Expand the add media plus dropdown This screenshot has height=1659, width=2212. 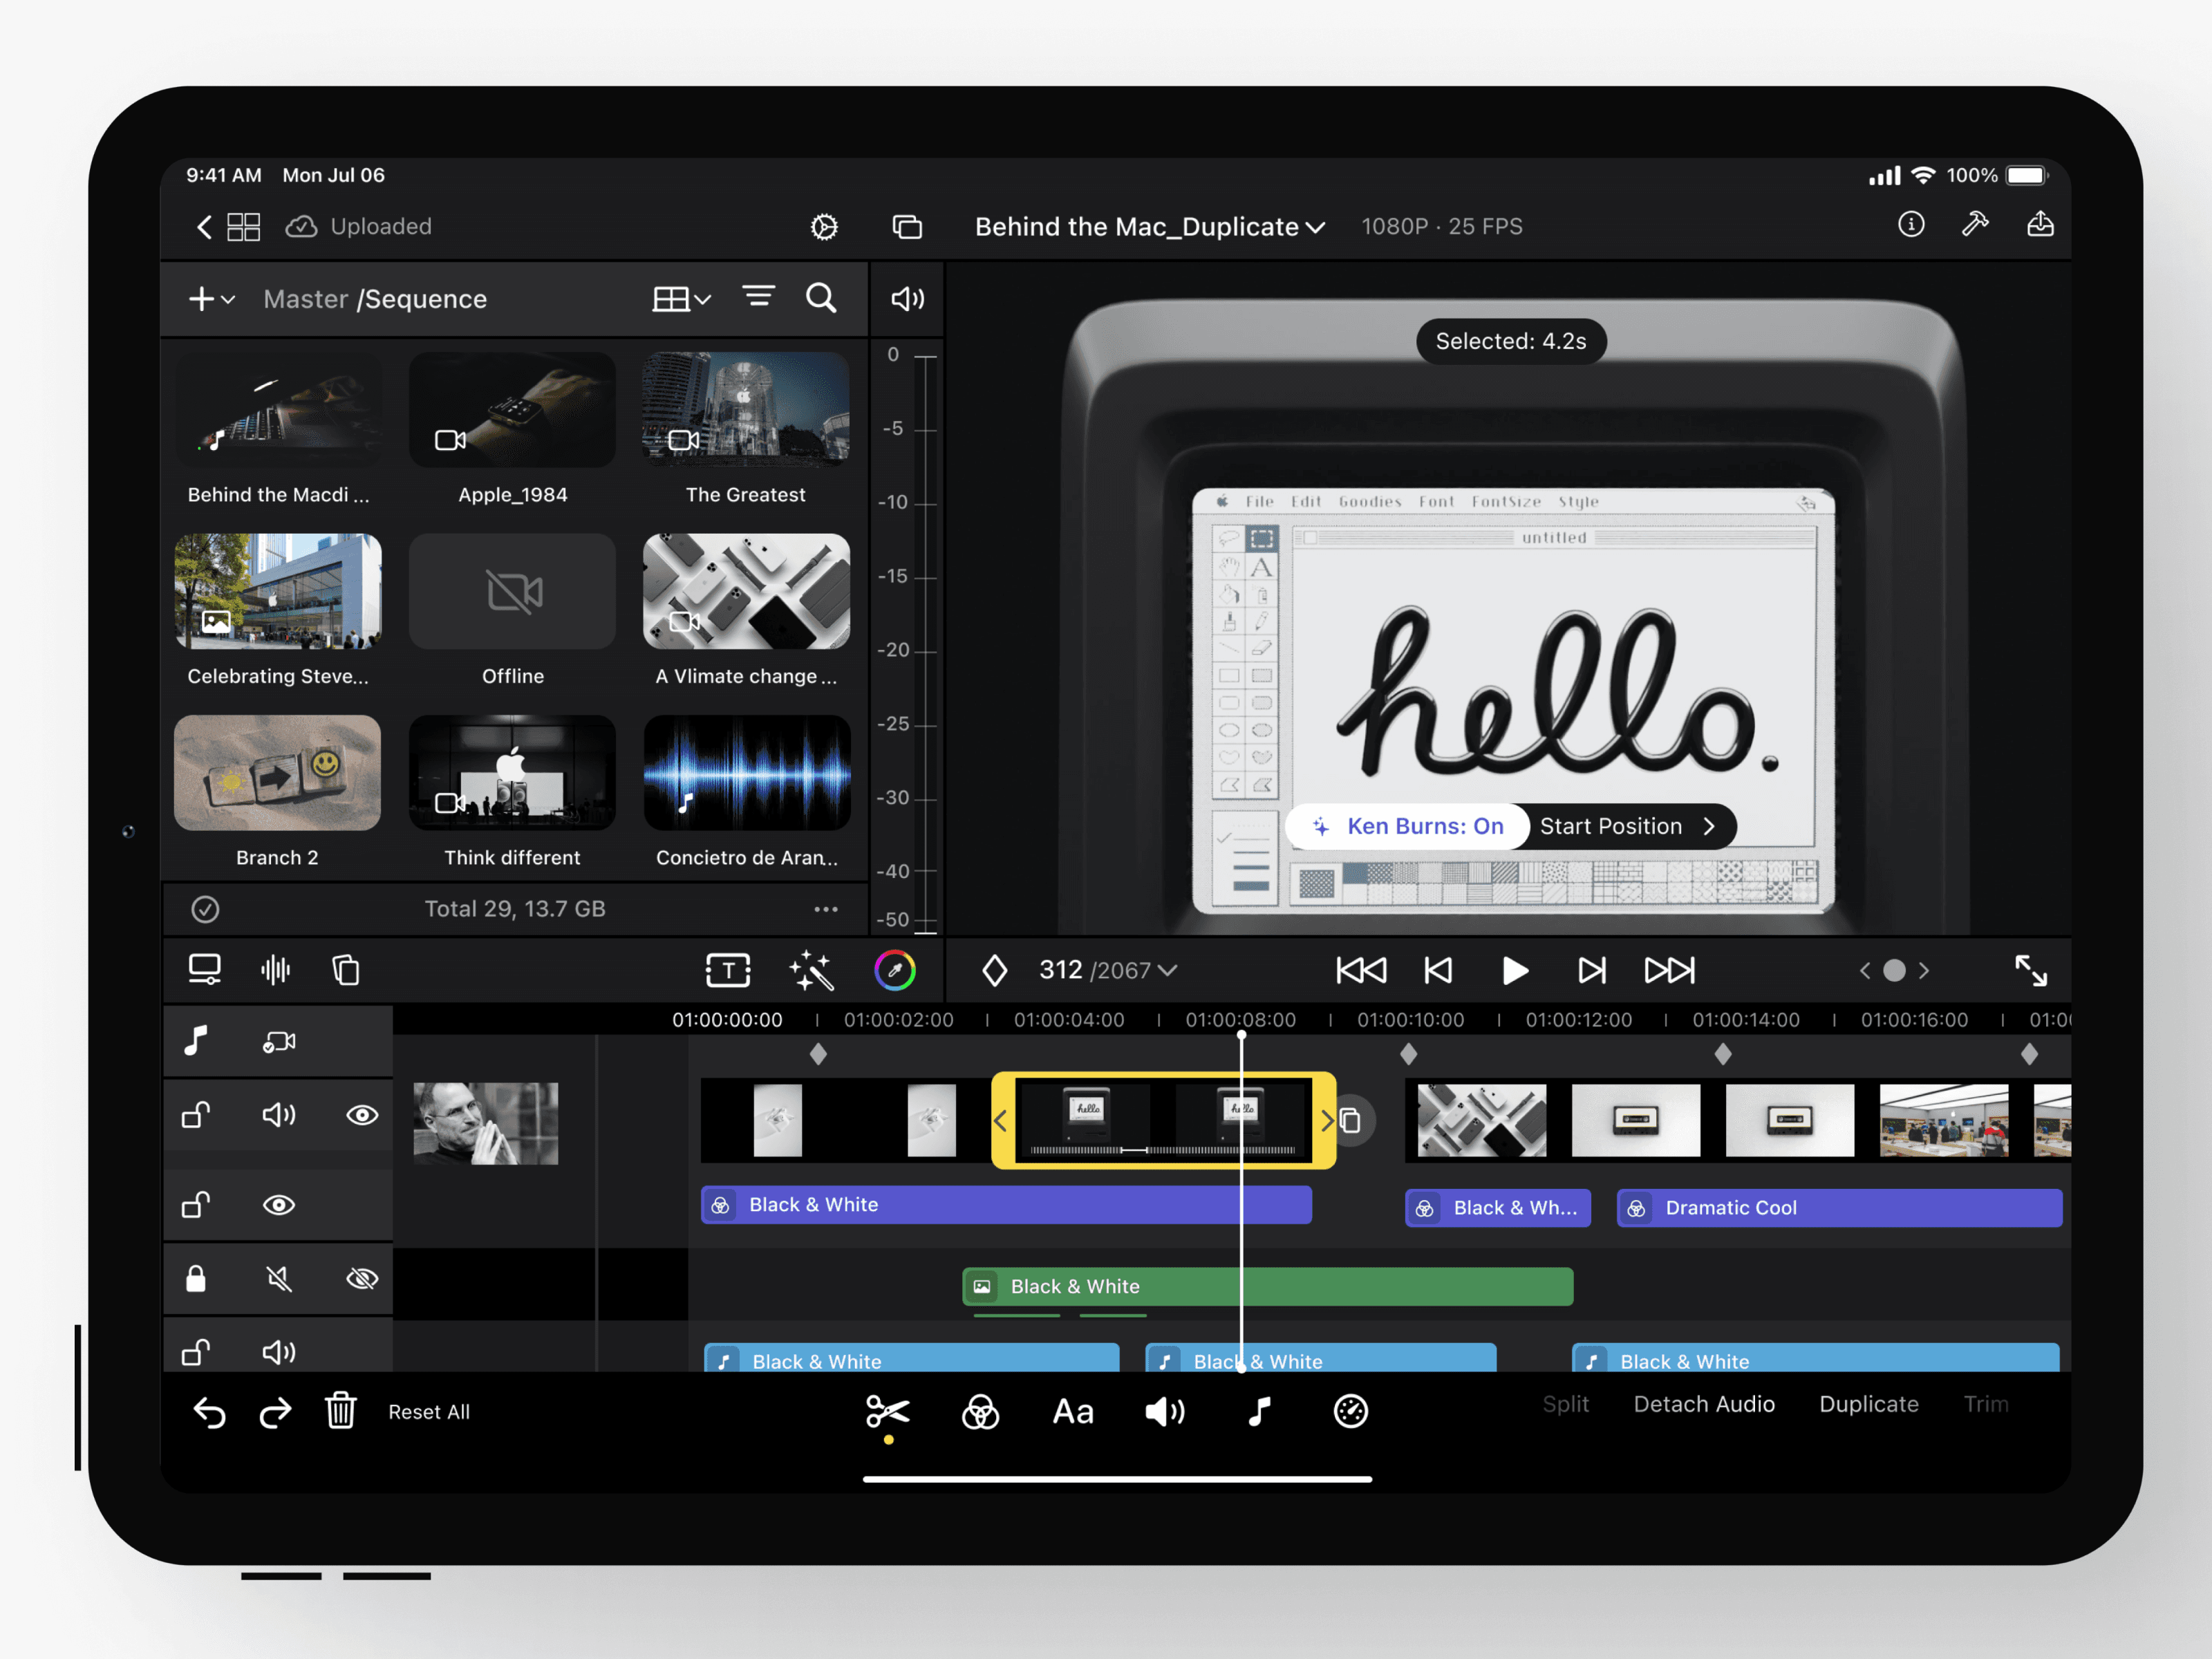click(212, 299)
